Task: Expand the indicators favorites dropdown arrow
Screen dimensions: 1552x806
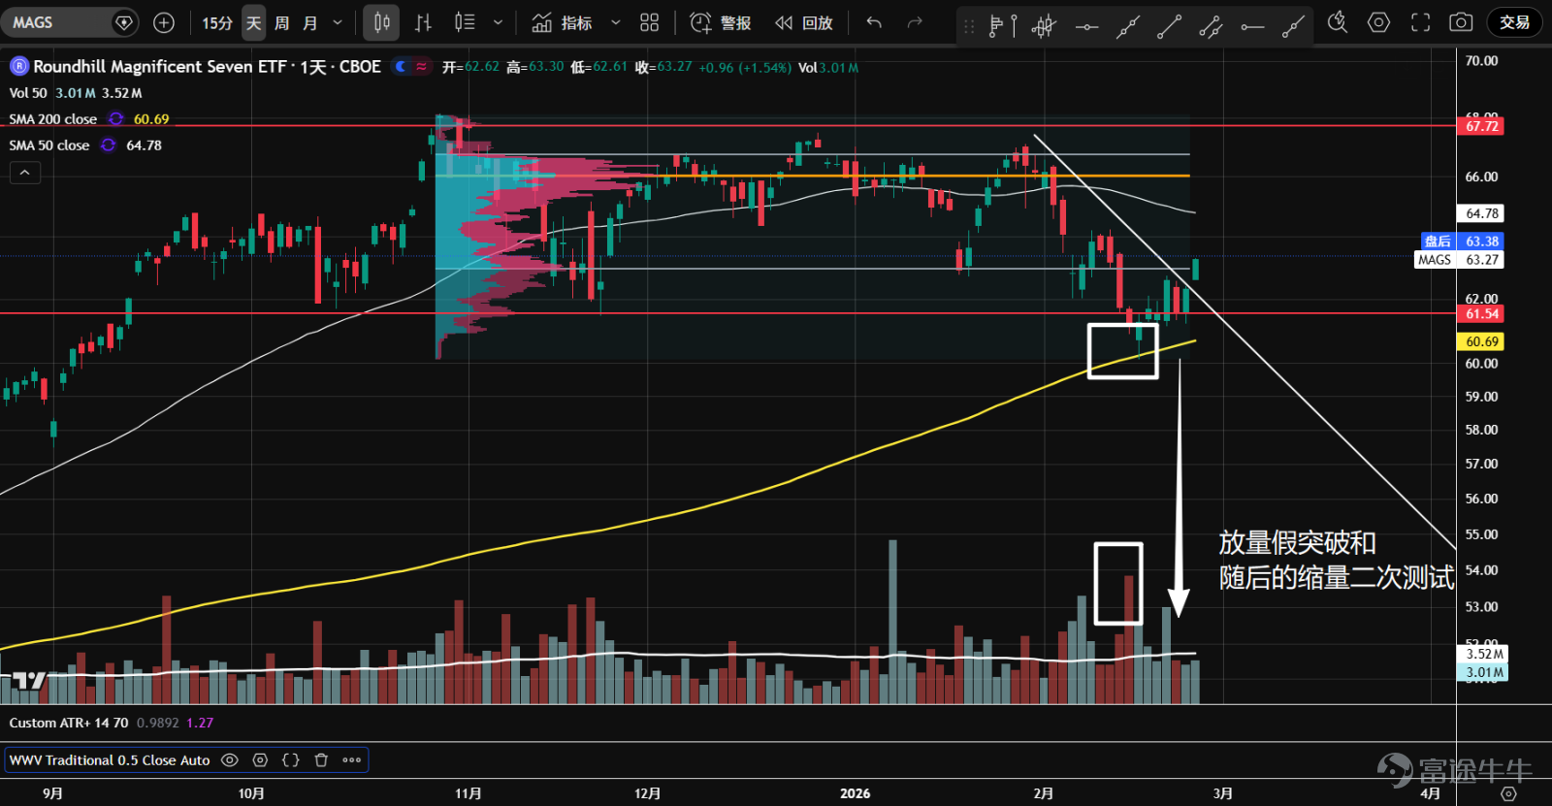Action: tap(616, 22)
